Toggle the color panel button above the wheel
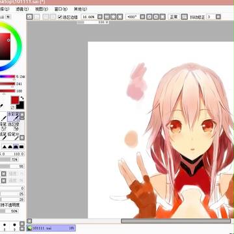The height and width of the screenshot is (234, 234). click(8, 16)
